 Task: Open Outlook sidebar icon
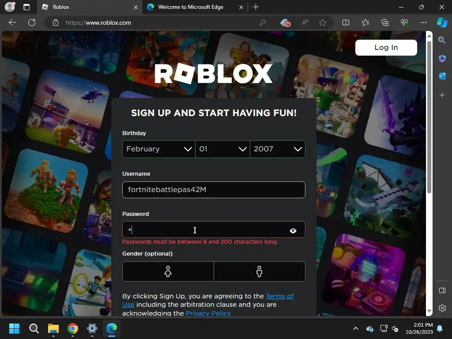442,76
